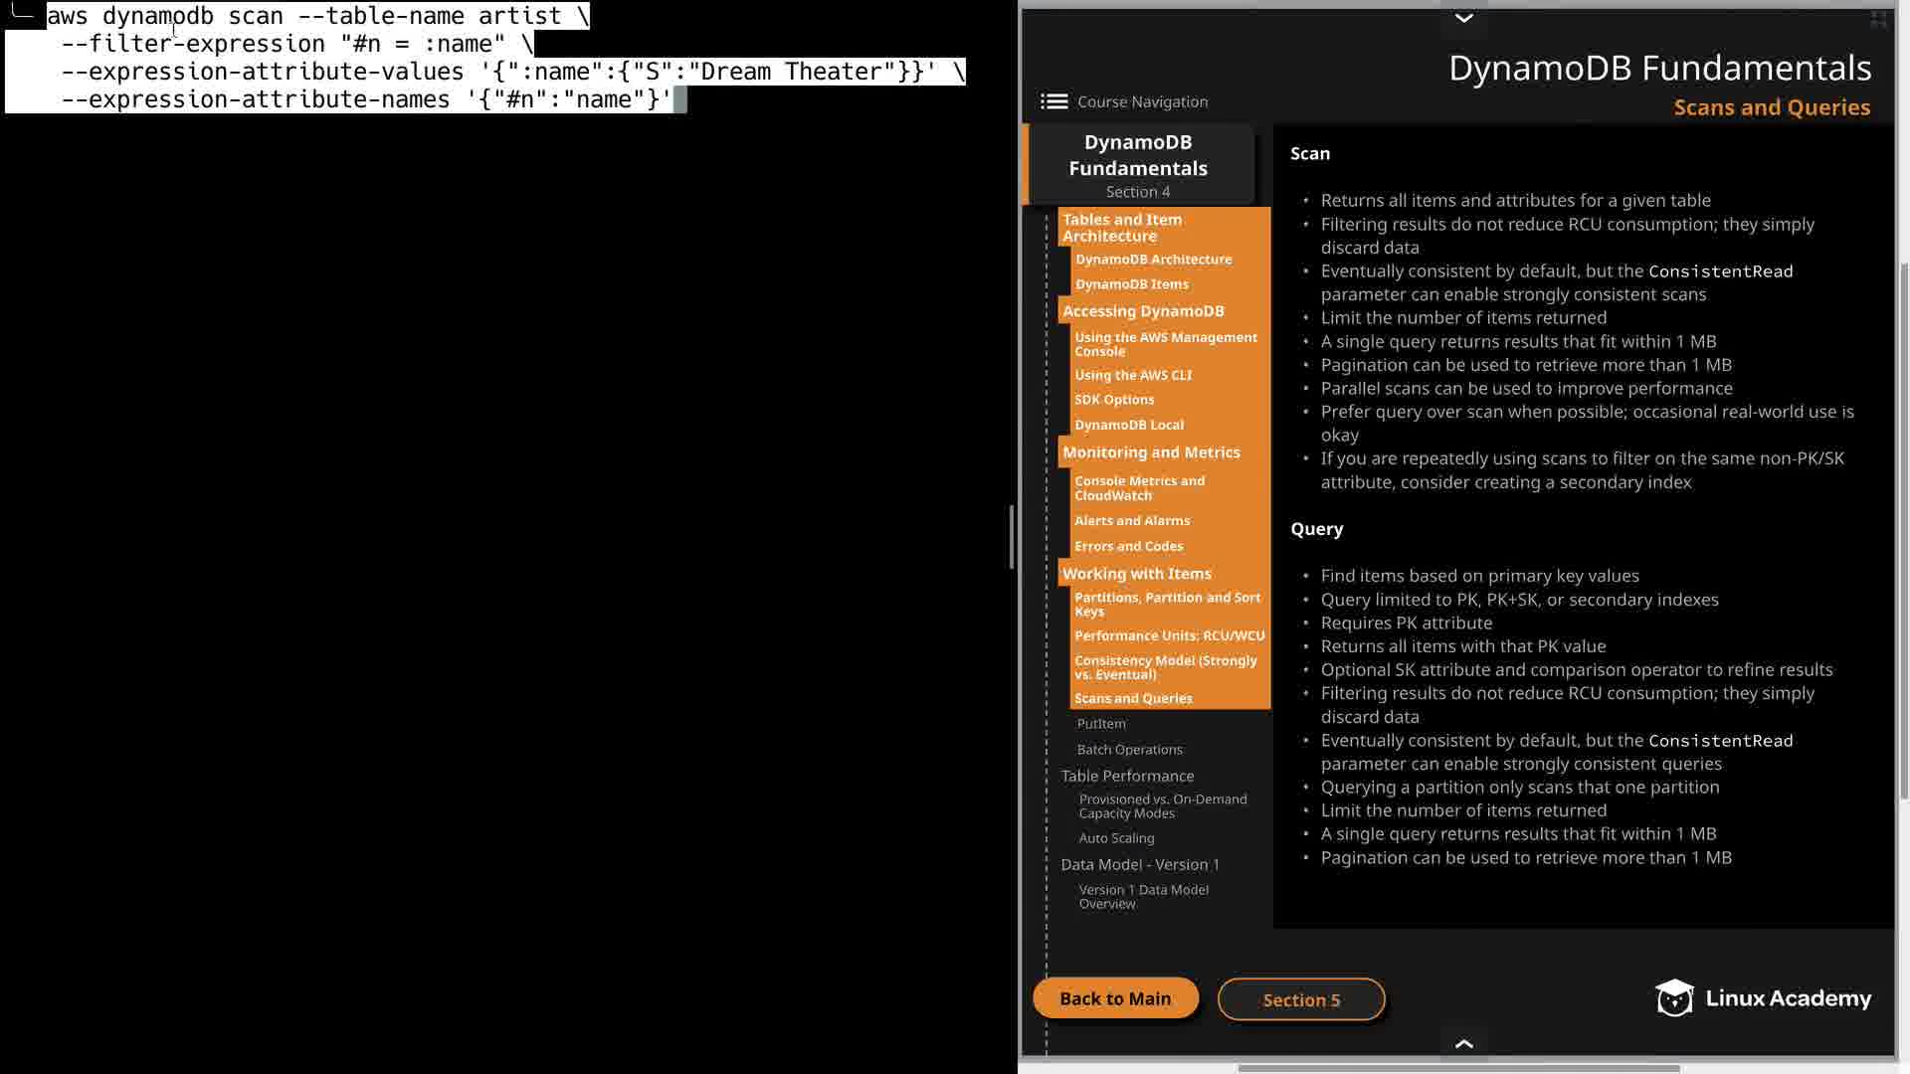Click the fullscreen icon at top right
The height and width of the screenshot is (1074, 1910).
point(1878,19)
